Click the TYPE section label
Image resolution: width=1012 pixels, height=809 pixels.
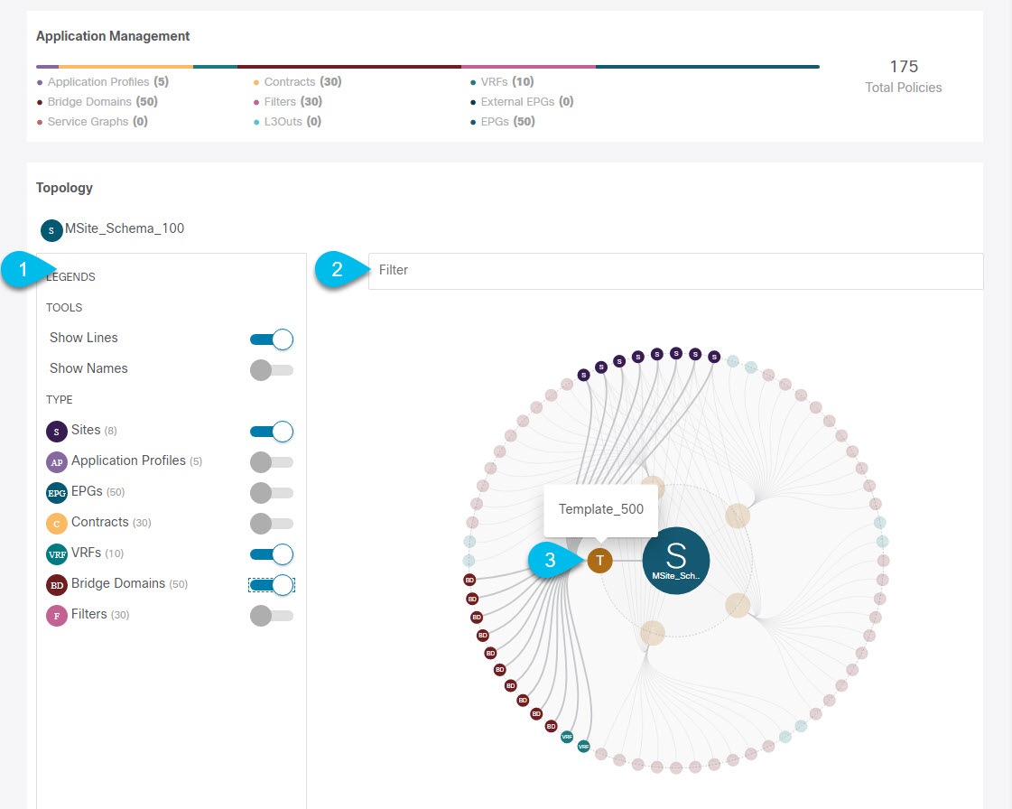click(60, 400)
